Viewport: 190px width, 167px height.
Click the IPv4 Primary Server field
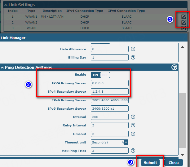pyautogui.click(x=109, y=83)
